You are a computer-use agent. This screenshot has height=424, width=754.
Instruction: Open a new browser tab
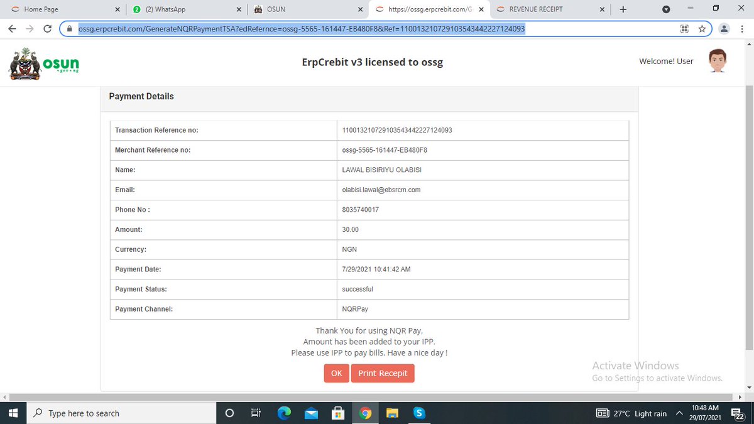pyautogui.click(x=623, y=9)
